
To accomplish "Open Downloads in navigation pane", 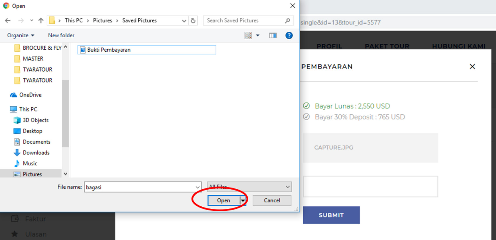I will coord(36,152).
